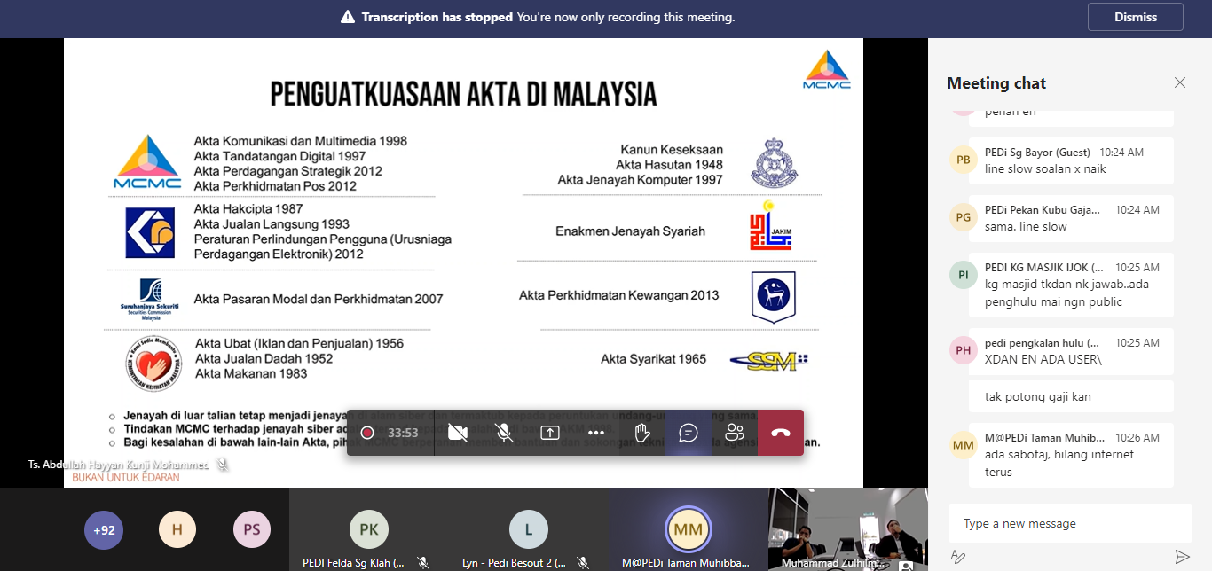The height and width of the screenshot is (571, 1212).
Task: Click the Kementerian Kesihatan heart logo
Action: point(152,363)
